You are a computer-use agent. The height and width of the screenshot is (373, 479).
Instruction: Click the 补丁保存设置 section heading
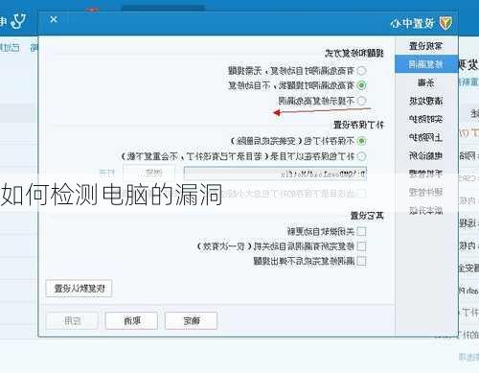[358, 125]
